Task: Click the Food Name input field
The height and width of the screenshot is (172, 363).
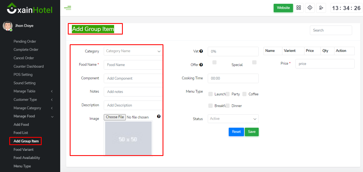Action: pos(133,65)
